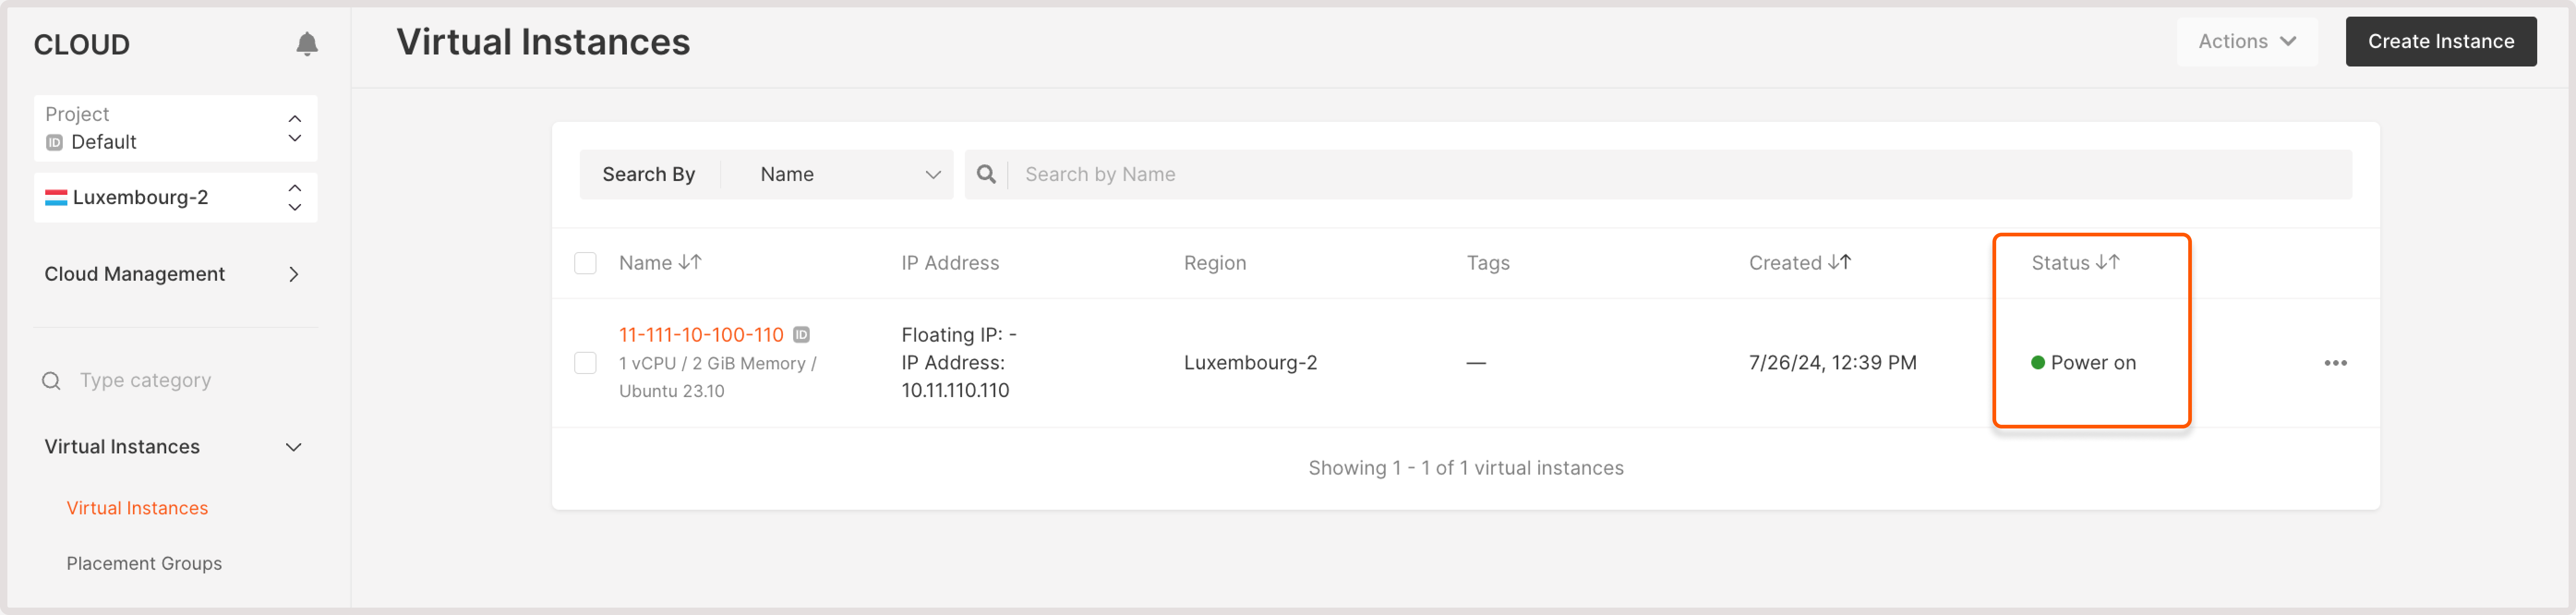Select the checkbox for instance 11-111-10-100-110
Viewport: 2576px width, 615px height.
pos(586,362)
